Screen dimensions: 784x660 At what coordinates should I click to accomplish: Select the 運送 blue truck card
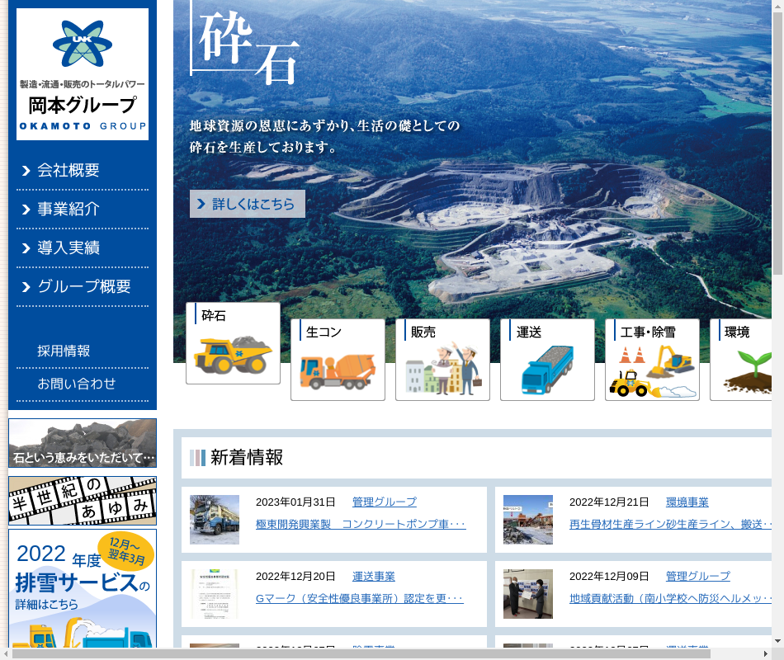pyautogui.click(x=547, y=360)
